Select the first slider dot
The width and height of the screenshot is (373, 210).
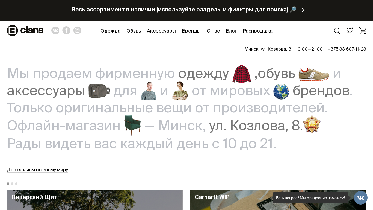click(x=8, y=183)
